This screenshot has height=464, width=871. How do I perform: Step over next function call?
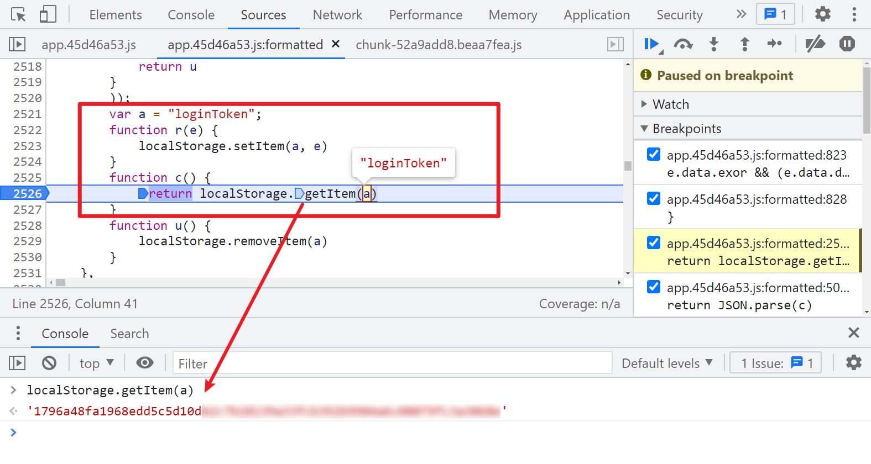(683, 44)
